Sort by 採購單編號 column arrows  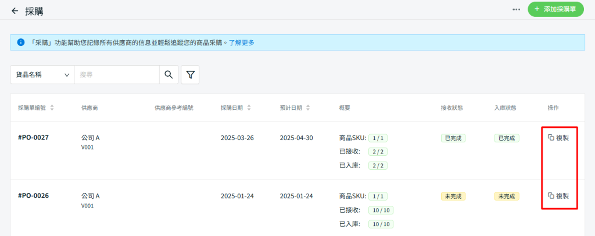pos(52,108)
